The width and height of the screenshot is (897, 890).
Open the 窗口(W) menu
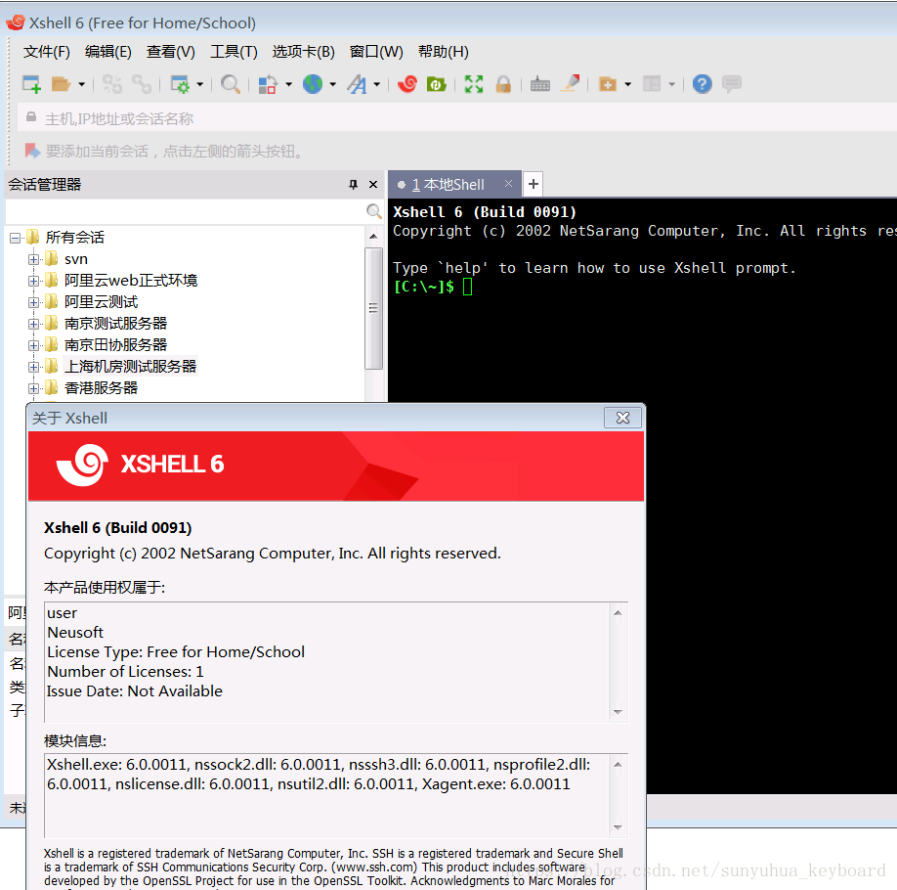click(x=376, y=52)
